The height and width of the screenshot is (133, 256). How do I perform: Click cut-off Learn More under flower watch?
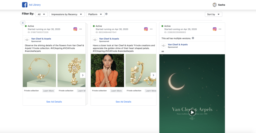[81, 91]
